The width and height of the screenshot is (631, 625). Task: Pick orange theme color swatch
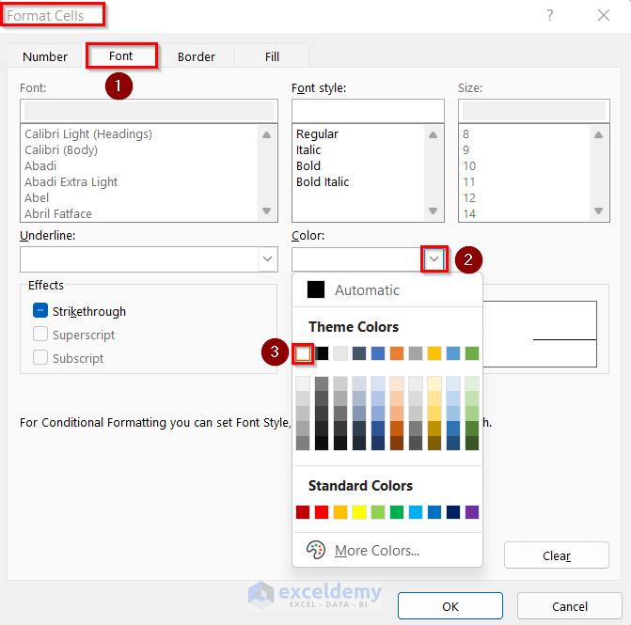pyautogui.click(x=397, y=353)
